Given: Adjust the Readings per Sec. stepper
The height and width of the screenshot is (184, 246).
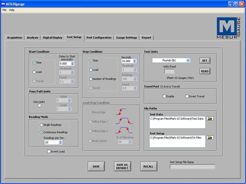Looking at the screenshot, I should click(x=60, y=142).
